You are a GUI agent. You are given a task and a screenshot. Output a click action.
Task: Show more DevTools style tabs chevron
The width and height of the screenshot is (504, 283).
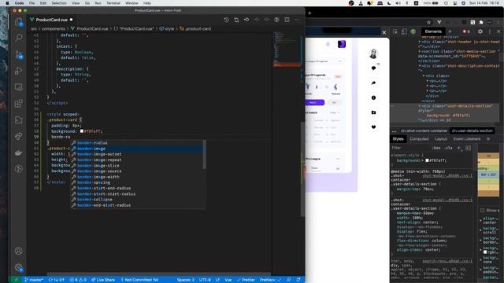point(488,139)
